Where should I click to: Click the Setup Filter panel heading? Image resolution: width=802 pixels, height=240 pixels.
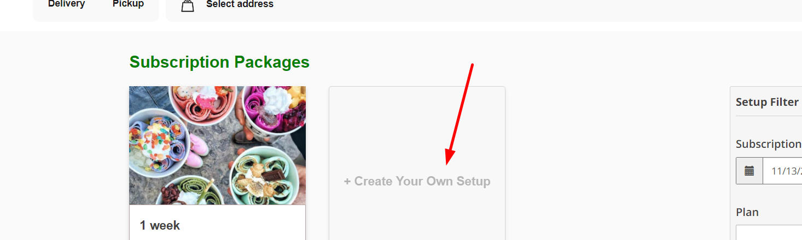767,102
